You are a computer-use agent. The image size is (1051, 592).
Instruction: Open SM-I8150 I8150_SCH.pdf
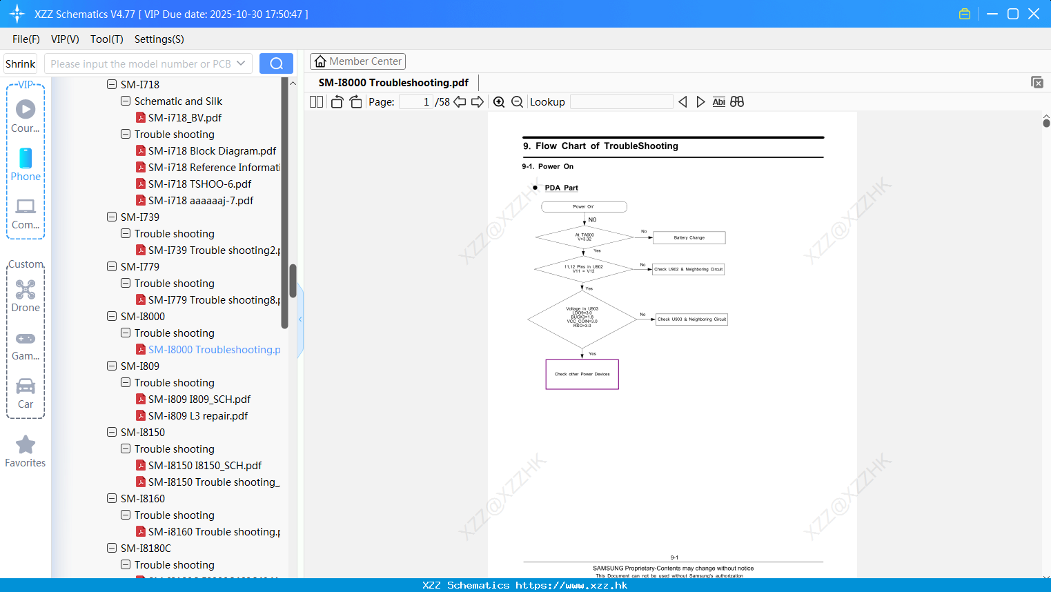pyautogui.click(x=205, y=465)
